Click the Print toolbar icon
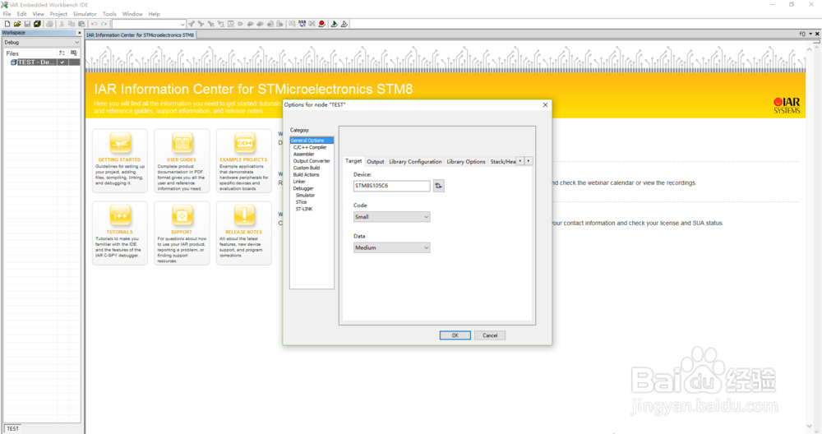This screenshot has width=822, height=434. pos(50,24)
